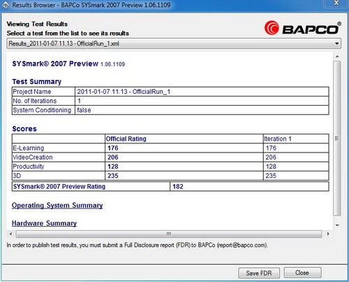Open the Operating System Summary link
Viewport: 349px width, 282px height.
57,206
